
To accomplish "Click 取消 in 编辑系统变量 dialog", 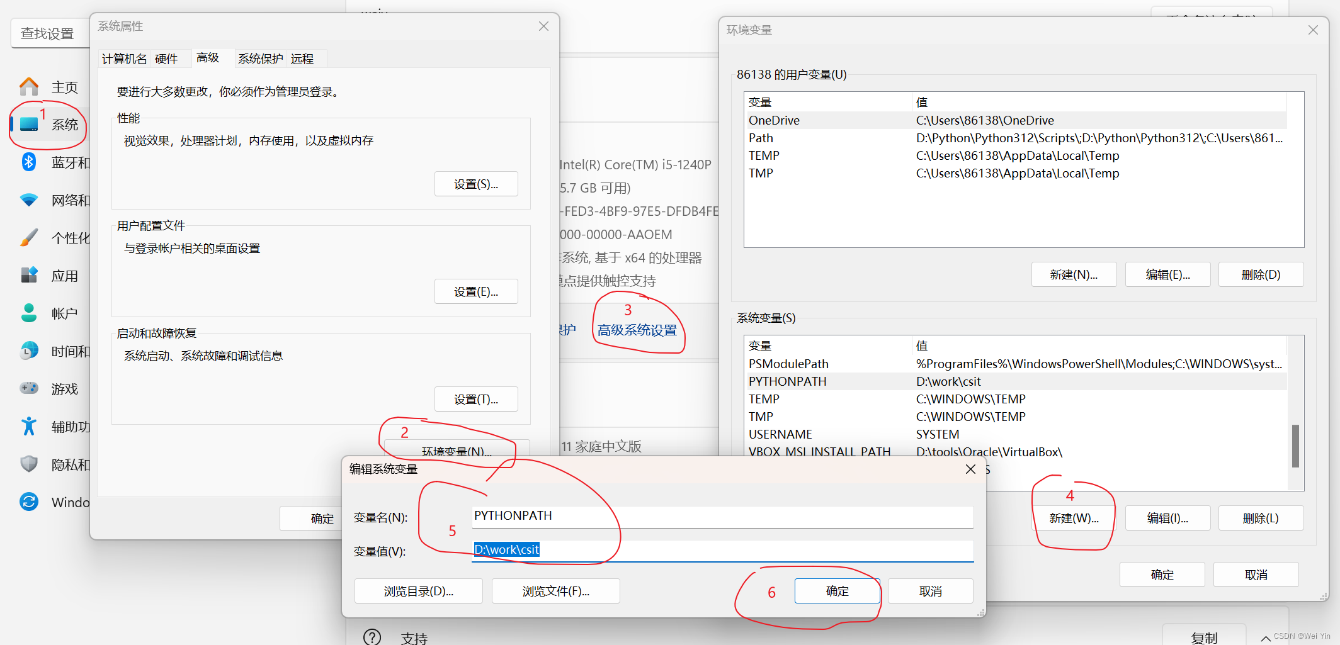I will click(931, 592).
